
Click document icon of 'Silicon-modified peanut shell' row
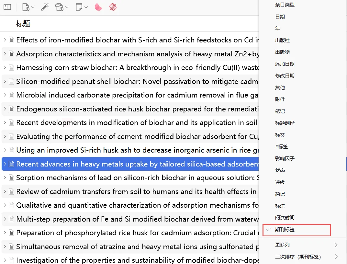click(x=11, y=82)
